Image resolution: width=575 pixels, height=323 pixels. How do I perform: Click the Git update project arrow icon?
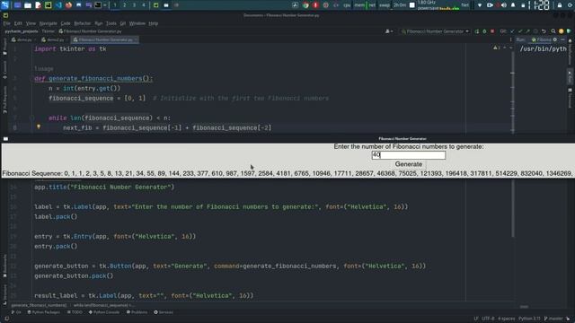coord(512,31)
